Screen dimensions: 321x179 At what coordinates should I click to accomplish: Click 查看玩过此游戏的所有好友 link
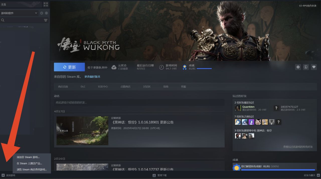pos(298,147)
